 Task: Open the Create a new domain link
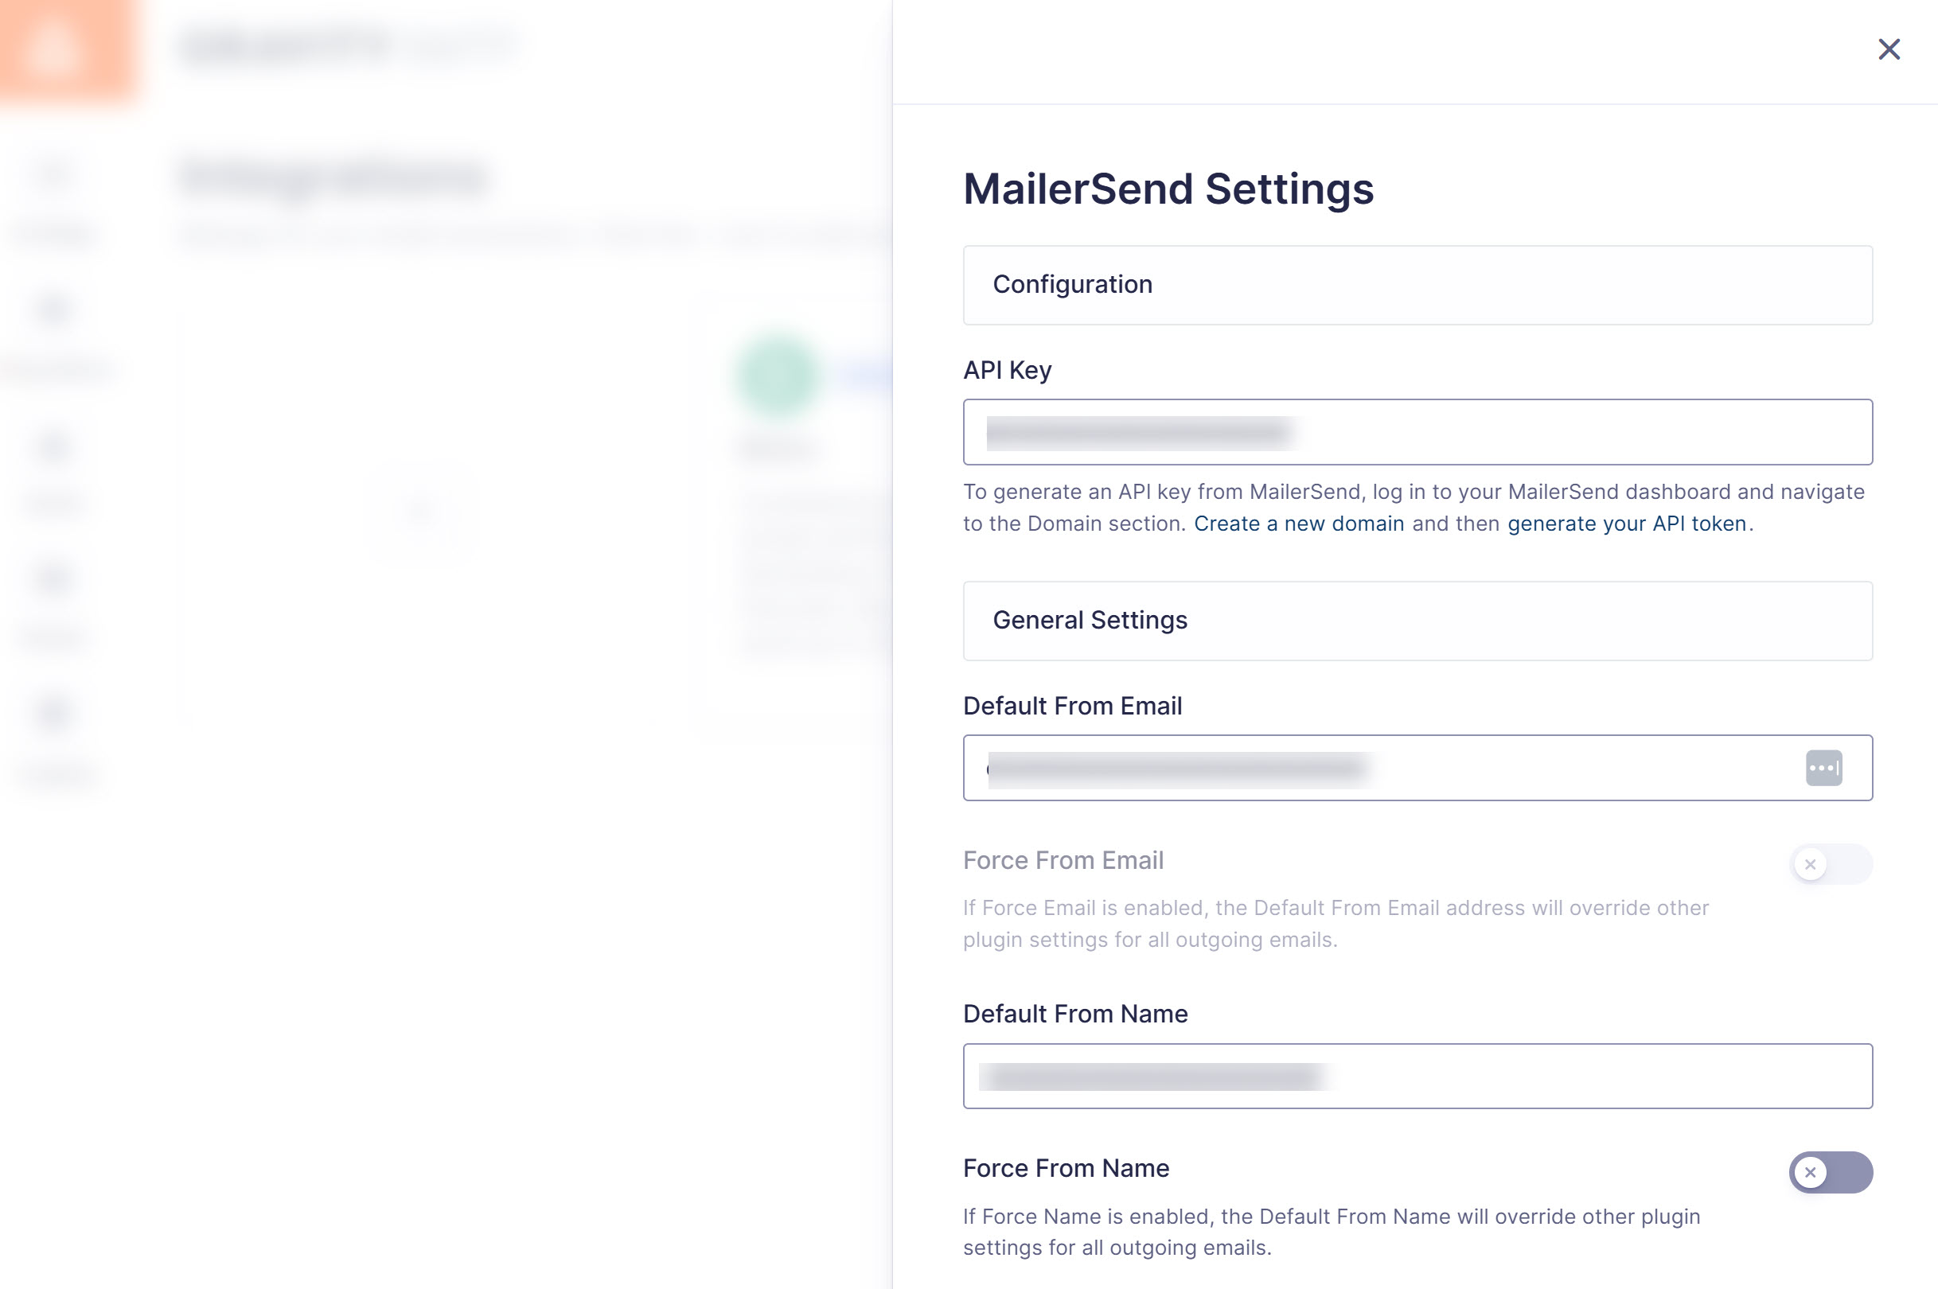point(1297,523)
